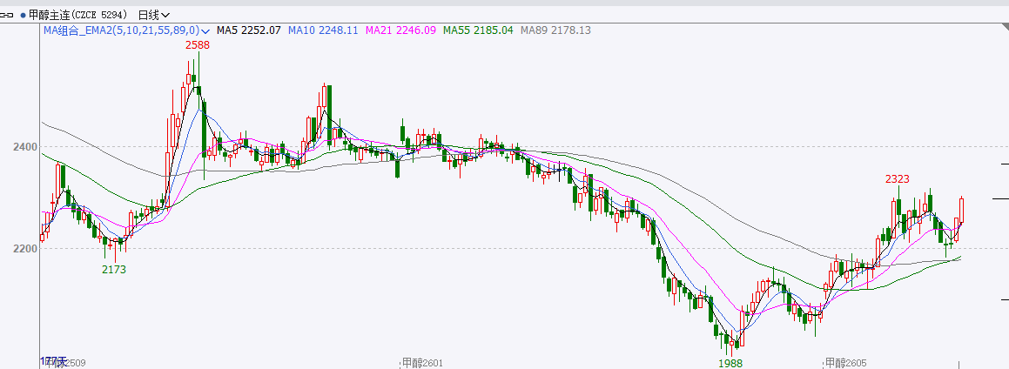Click the 2323 recent high label
1009x369 pixels.
898,178
